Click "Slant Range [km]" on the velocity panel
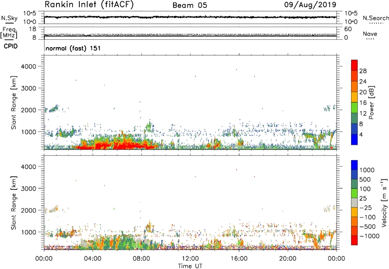Screen dimensions: 389x269 [x=14, y=203]
